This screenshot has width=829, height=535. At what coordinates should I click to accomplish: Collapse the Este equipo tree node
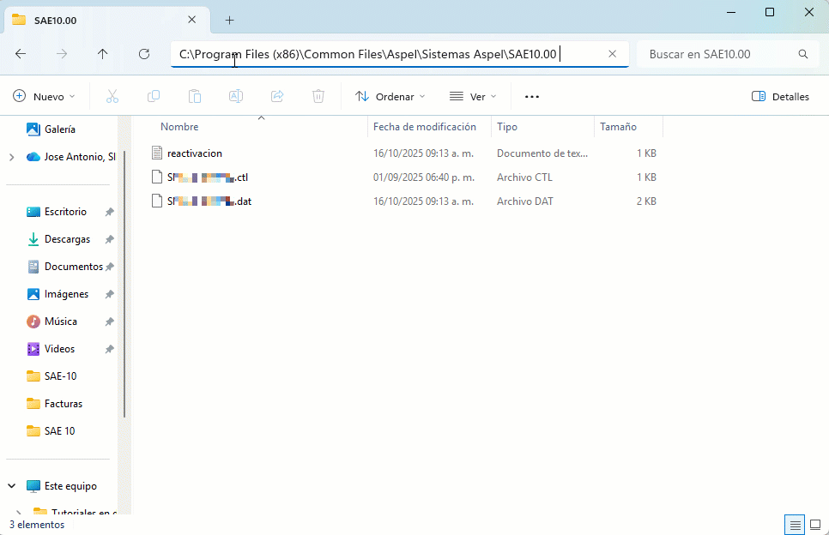click(11, 486)
